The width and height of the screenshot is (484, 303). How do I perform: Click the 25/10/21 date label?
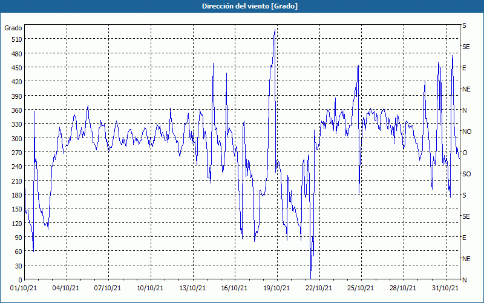coord(361,288)
